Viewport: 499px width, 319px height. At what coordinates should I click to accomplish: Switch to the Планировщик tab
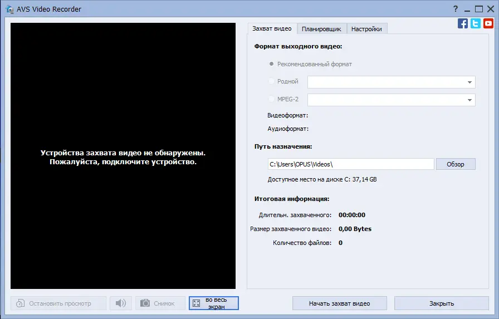[x=321, y=29]
